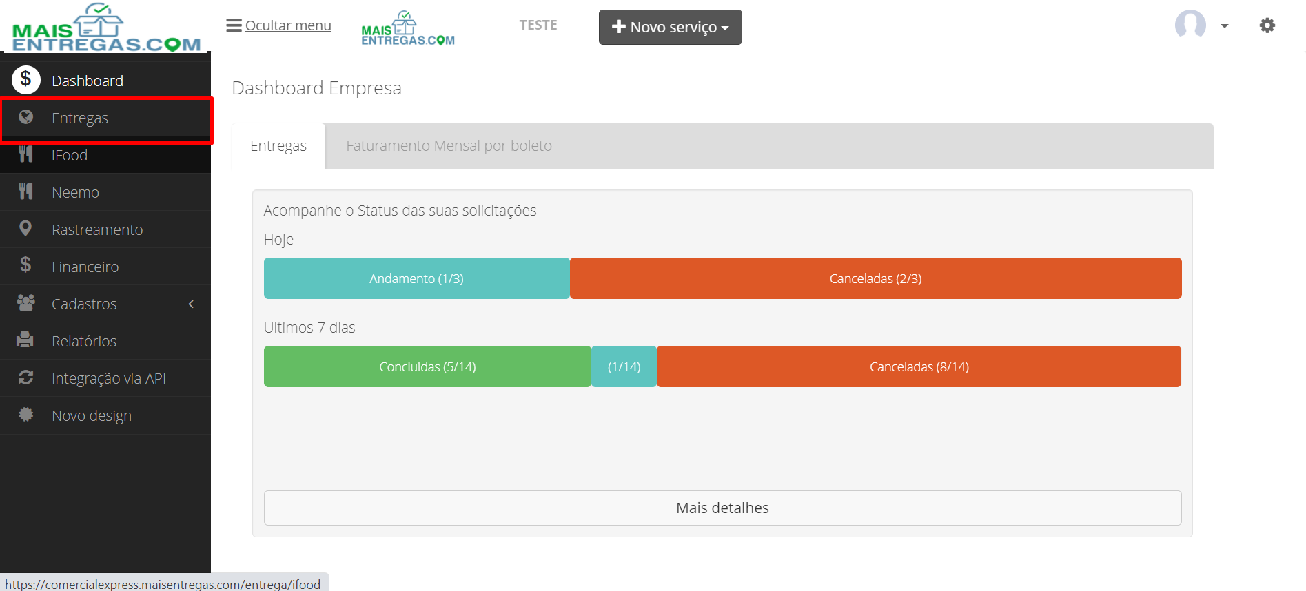Open Integração via API in the sidebar

[x=105, y=378]
